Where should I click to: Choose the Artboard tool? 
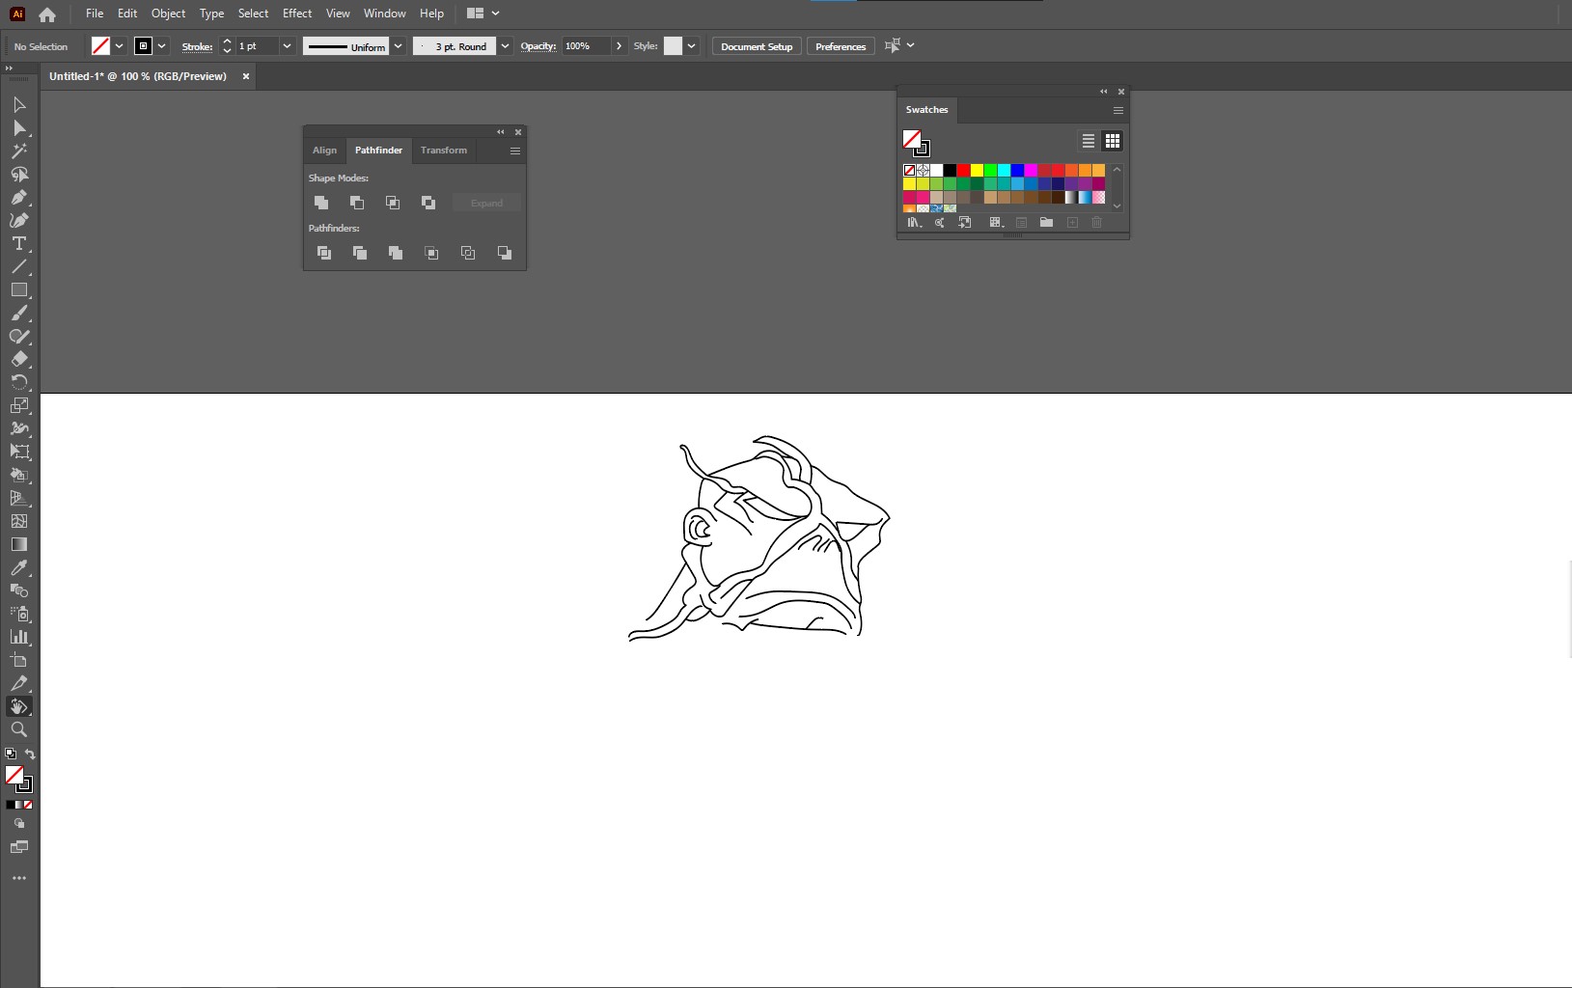pyautogui.click(x=19, y=660)
